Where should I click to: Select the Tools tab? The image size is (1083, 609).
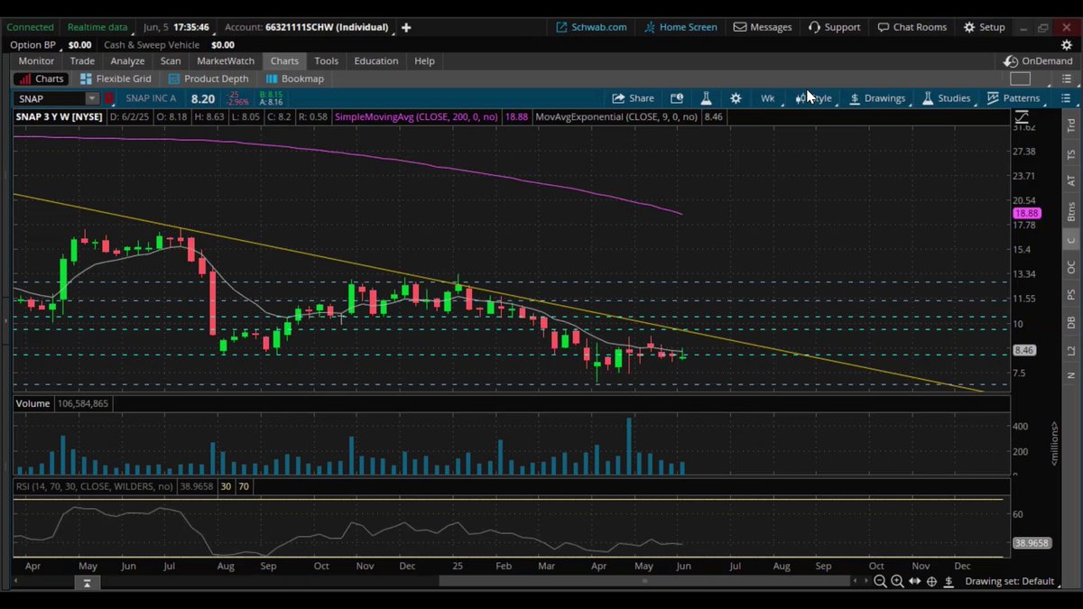tap(326, 60)
